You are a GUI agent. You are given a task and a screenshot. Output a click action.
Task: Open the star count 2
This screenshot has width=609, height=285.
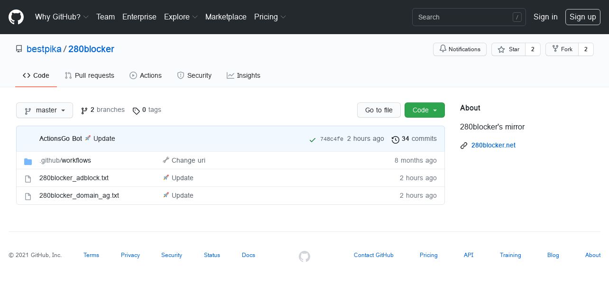click(x=533, y=49)
